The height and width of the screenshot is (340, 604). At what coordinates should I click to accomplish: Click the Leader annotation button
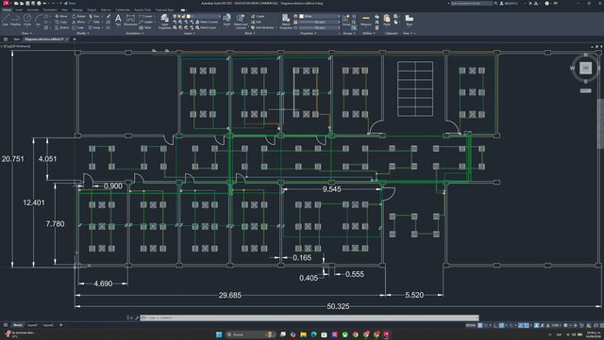click(146, 22)
